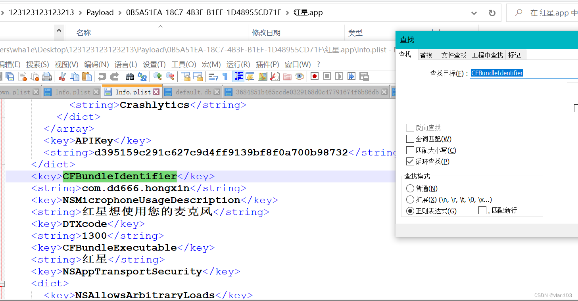This screenshot has height=301, width=578.
Task: Enable the . 匹配新行 checkbox
Action: [482, 210]
